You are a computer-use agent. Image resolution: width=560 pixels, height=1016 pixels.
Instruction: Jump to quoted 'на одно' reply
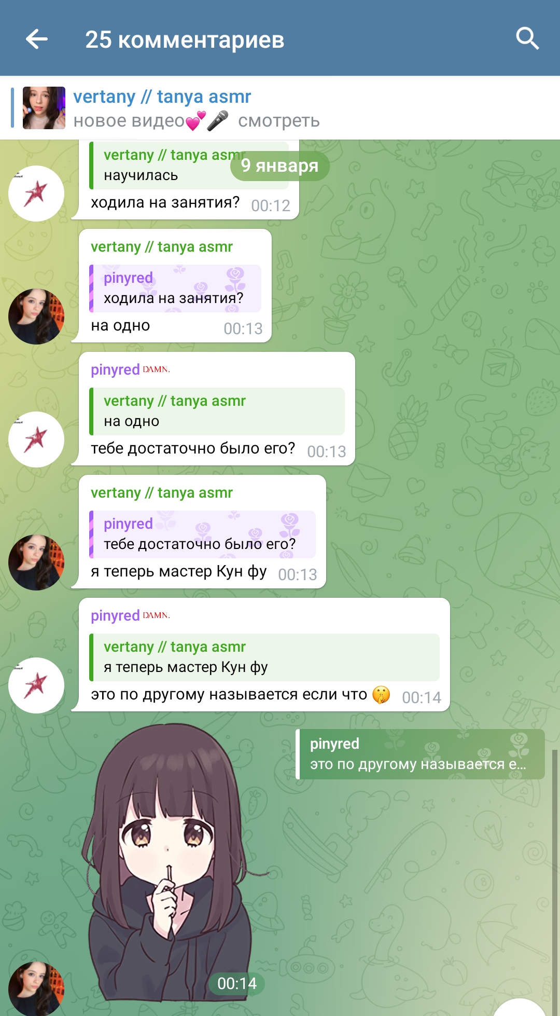[x=217, y=411]
